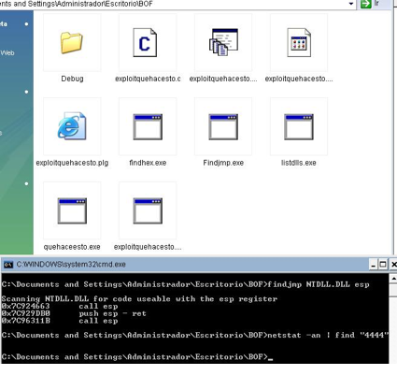Click the 0x7C924663 call esp line
Screen dimensions: 397x375
pyautogui.click(x=60, y=306)
